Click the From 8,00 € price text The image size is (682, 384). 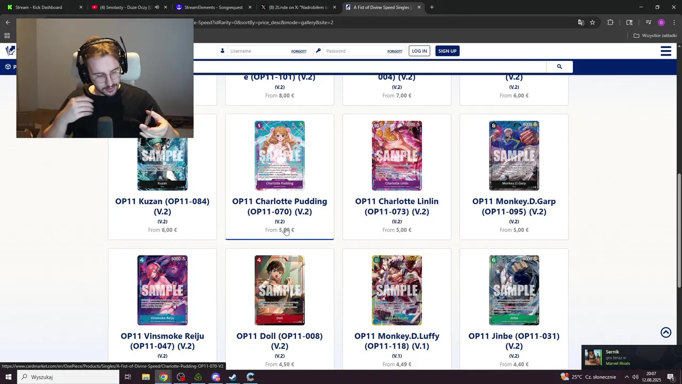click(x=280, y=95)
